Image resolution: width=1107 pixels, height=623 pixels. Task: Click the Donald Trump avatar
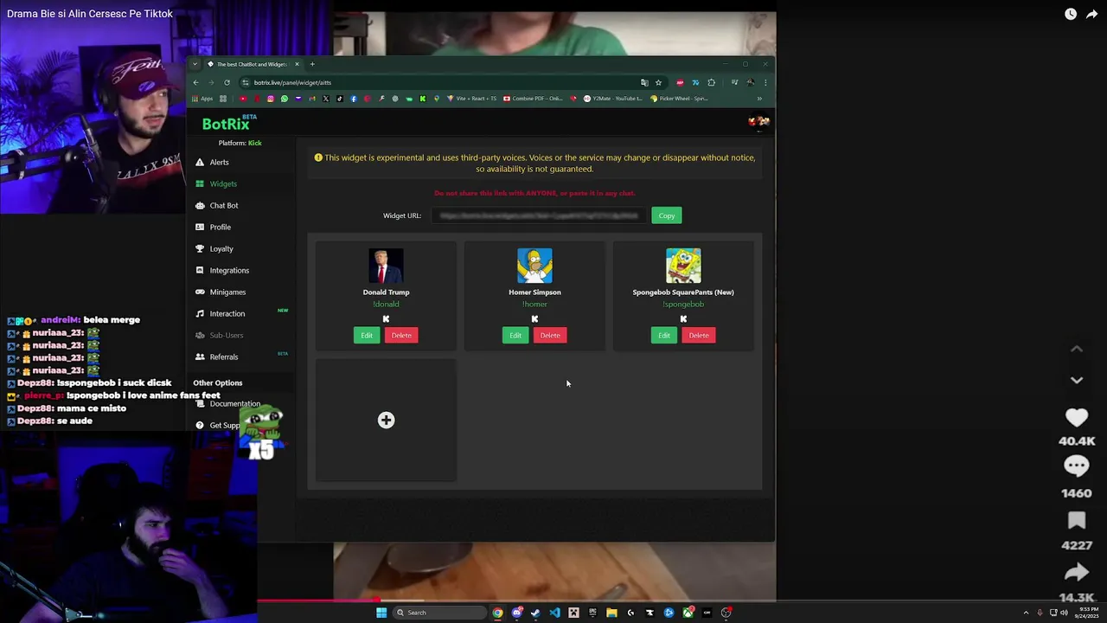pyautogui.click(x=386, y=266)
